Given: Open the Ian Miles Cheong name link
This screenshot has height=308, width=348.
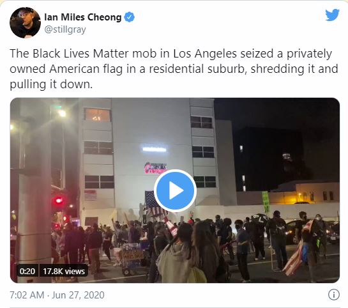Looking at the screenshot, I should pyautogui.click(x=83, y=17).
